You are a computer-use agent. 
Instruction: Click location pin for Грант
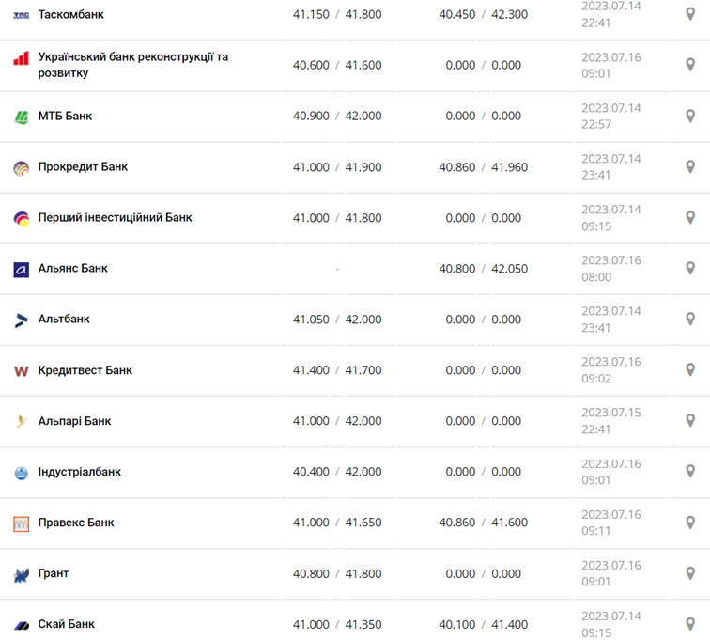[690, 573]
